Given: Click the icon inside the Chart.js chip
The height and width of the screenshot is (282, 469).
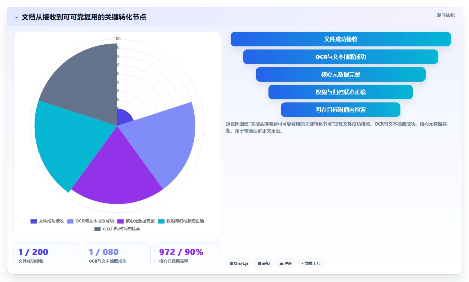Looking at the screenshot, I should point(231,264).
